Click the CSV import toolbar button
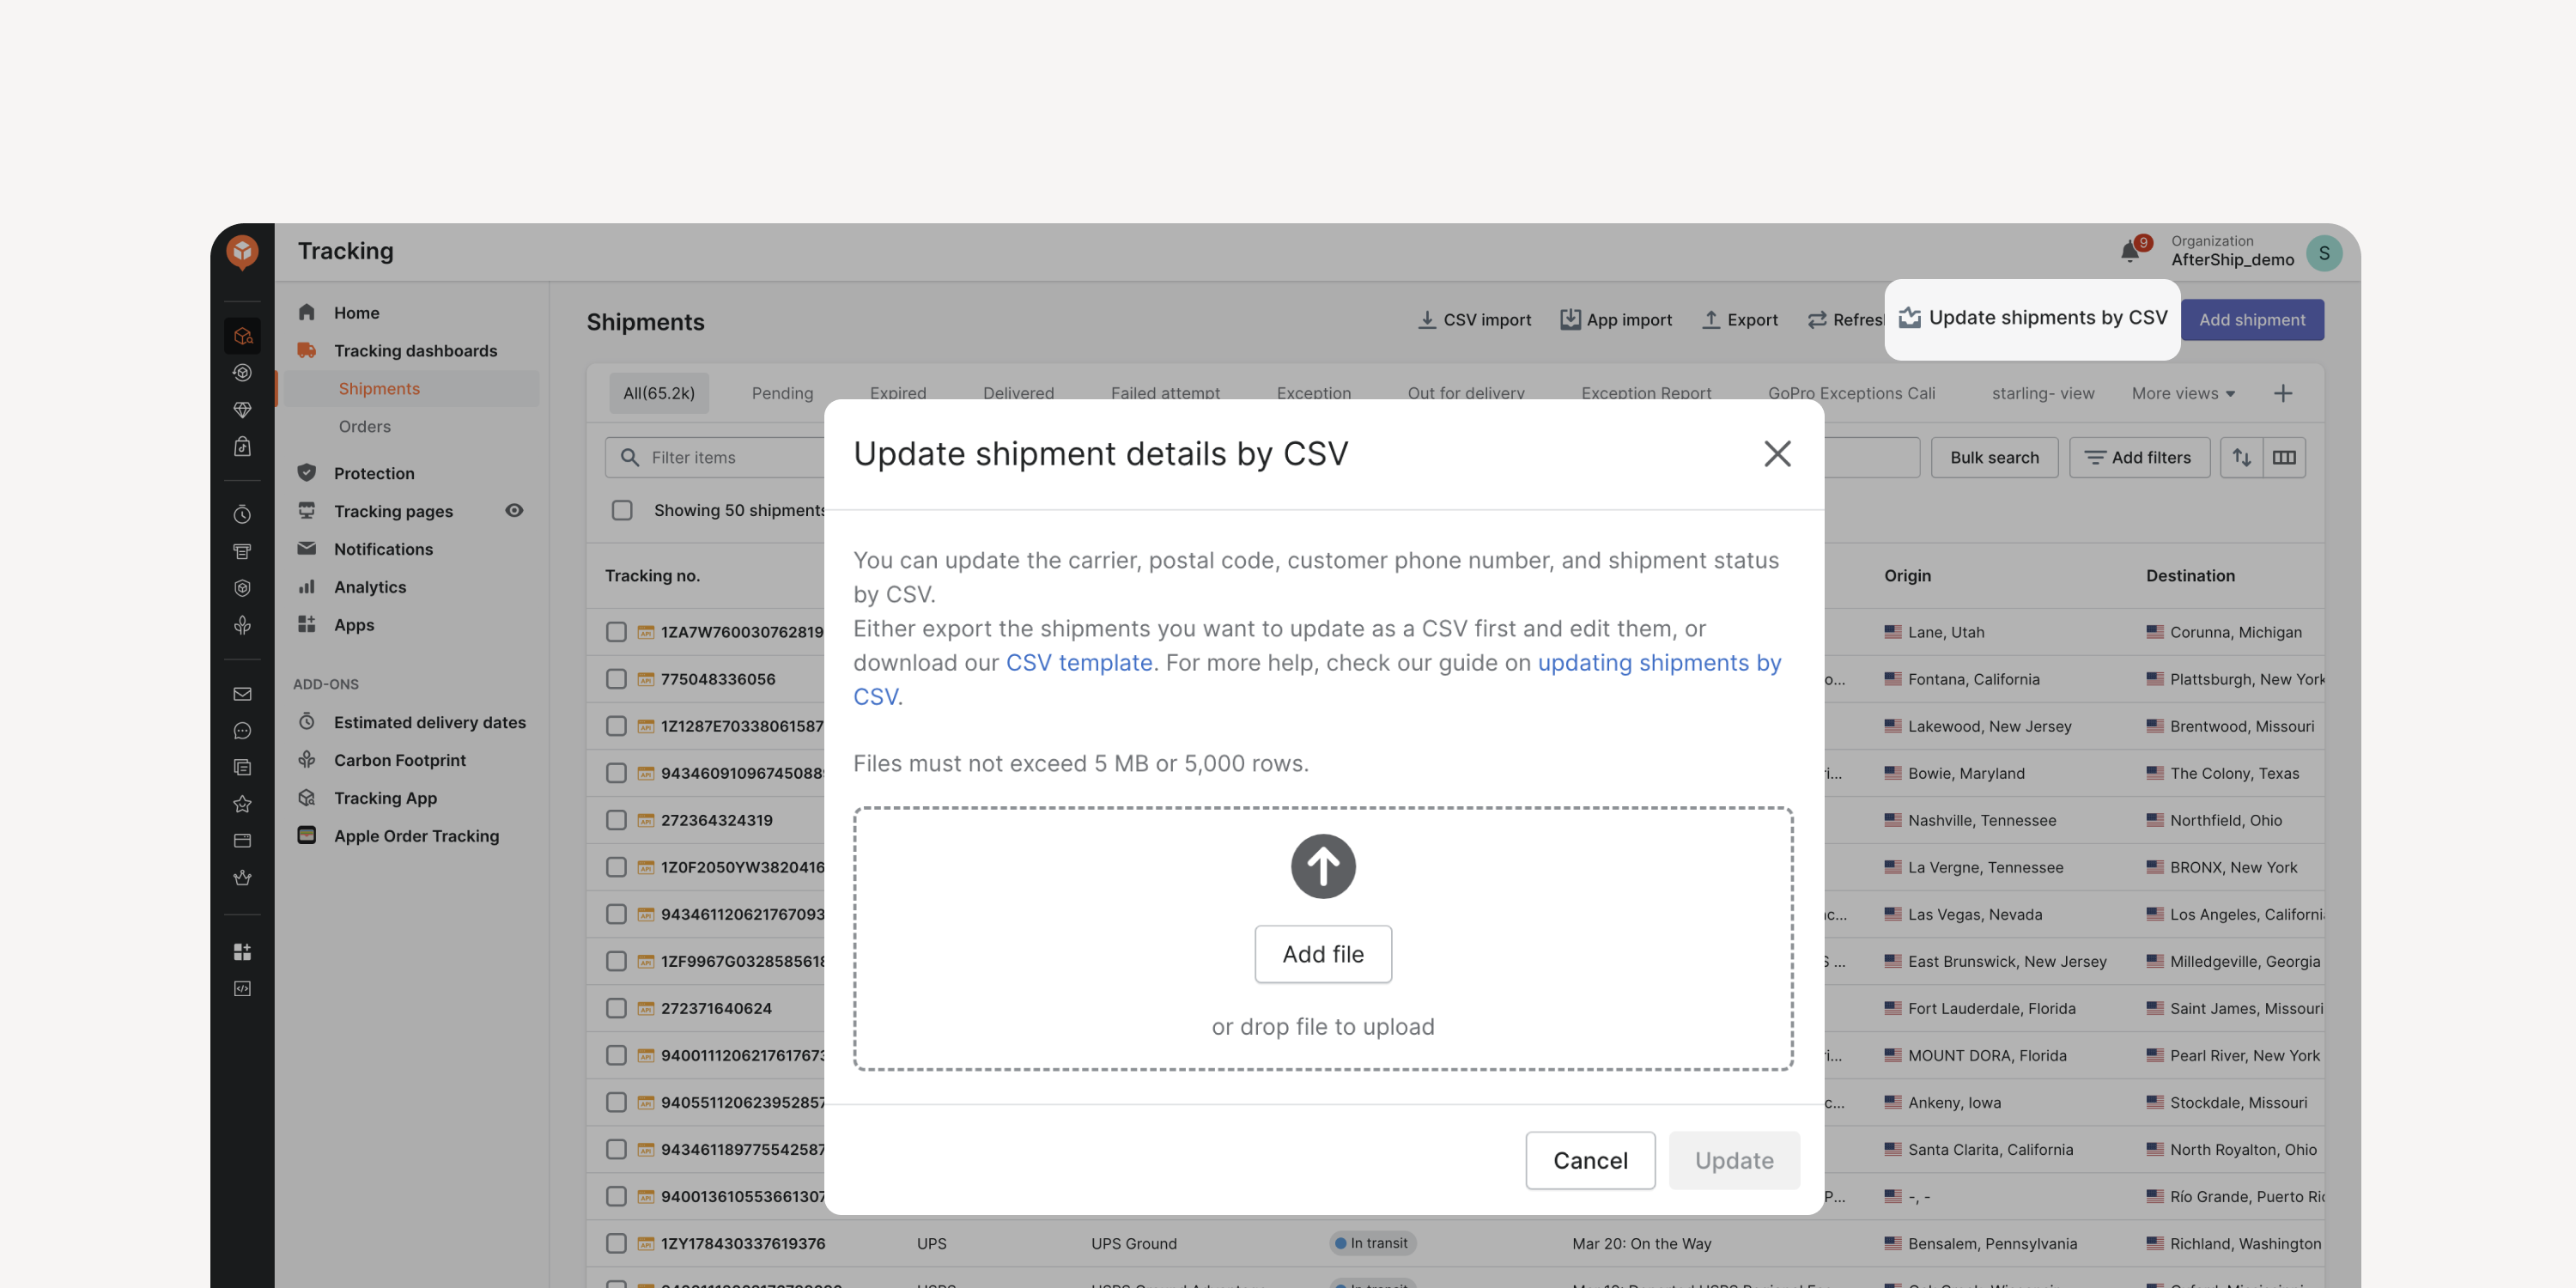The width and height of the screenshot is (2576, 1288). click(1474, 320)
